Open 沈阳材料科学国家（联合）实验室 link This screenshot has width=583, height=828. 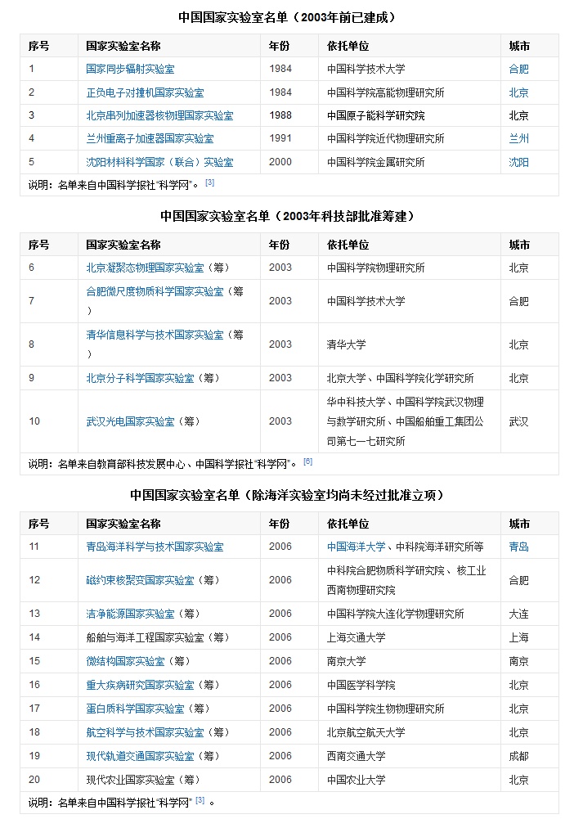coord(159,162)
